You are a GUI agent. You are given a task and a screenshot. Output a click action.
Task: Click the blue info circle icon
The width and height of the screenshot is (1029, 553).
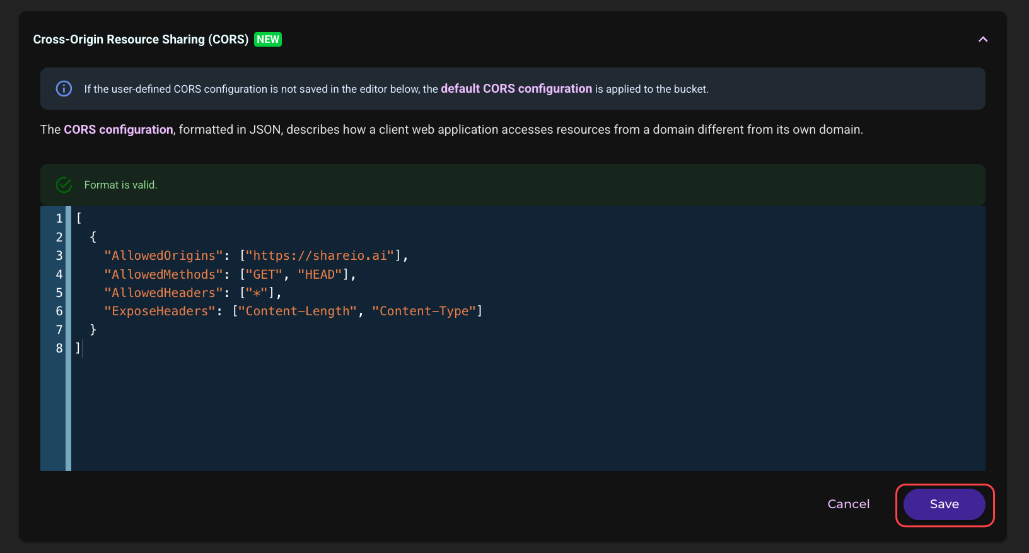pos(64,89)
